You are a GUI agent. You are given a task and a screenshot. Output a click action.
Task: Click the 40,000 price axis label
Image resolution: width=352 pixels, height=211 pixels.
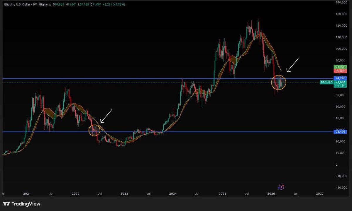pyautogui.click(x=340, y=118)
